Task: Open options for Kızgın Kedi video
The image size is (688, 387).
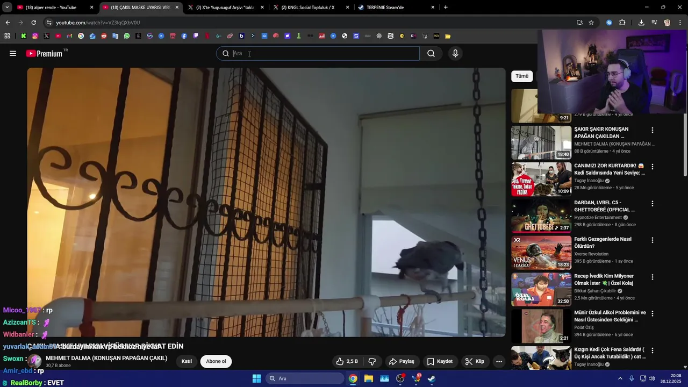Action: (653, 350)
